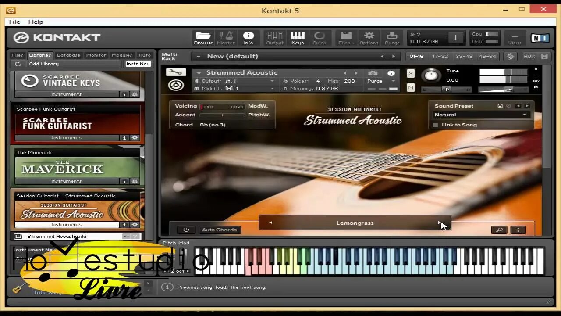Adjust the Accent slider
The width and height of the screenshot is (561, 316).
tap(222, 115)
